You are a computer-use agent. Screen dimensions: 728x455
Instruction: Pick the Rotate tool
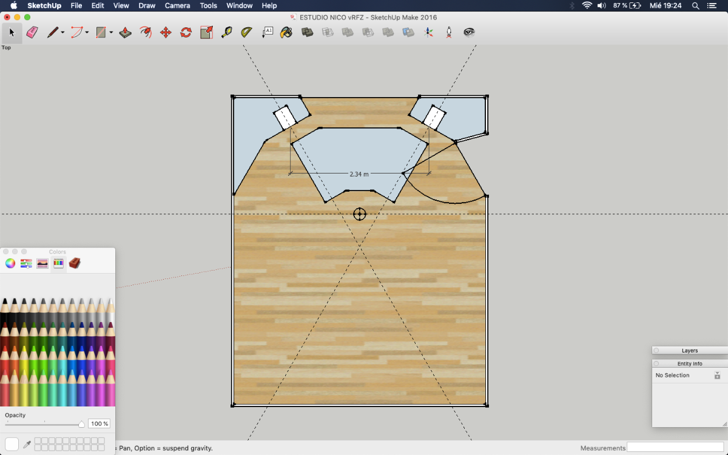pos(186,32)
